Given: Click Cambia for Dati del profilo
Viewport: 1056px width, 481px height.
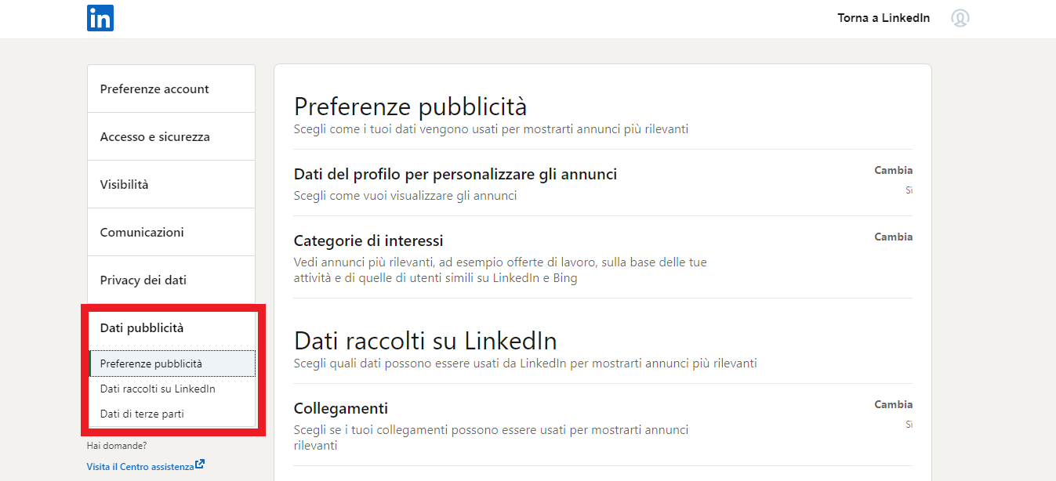Looking at the screenshot, I should tap(893, 169).
